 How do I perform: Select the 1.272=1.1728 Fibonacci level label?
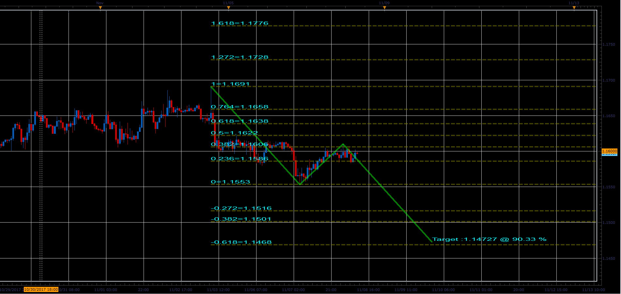click(x=240, y=57)
